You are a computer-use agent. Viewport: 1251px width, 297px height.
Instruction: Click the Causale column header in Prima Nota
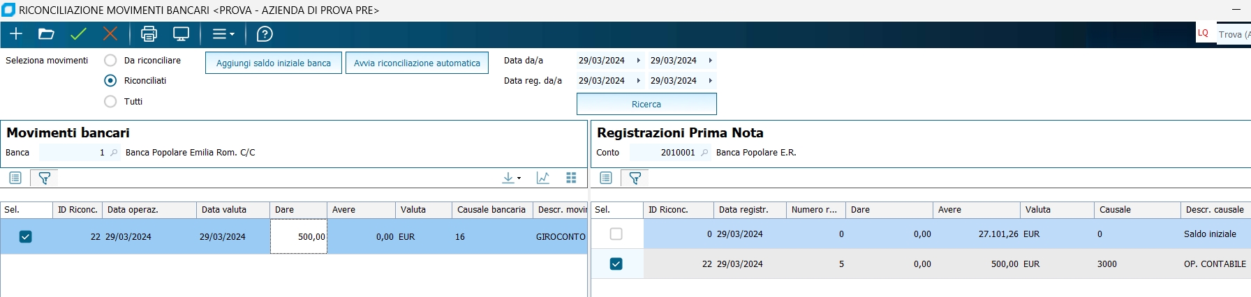[1137, 210]
